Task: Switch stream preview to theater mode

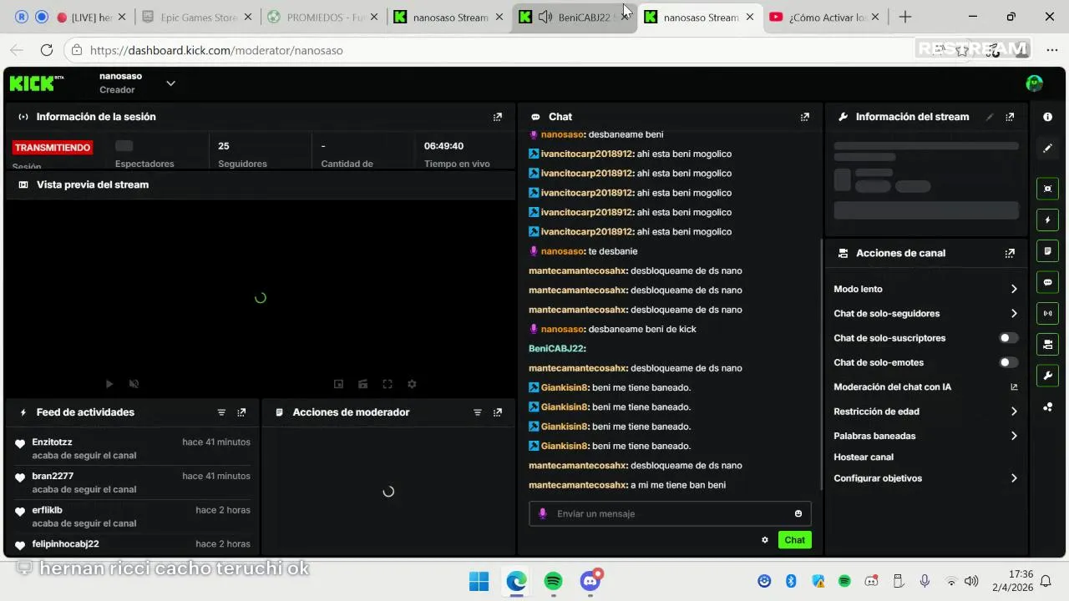Action: 363,384
